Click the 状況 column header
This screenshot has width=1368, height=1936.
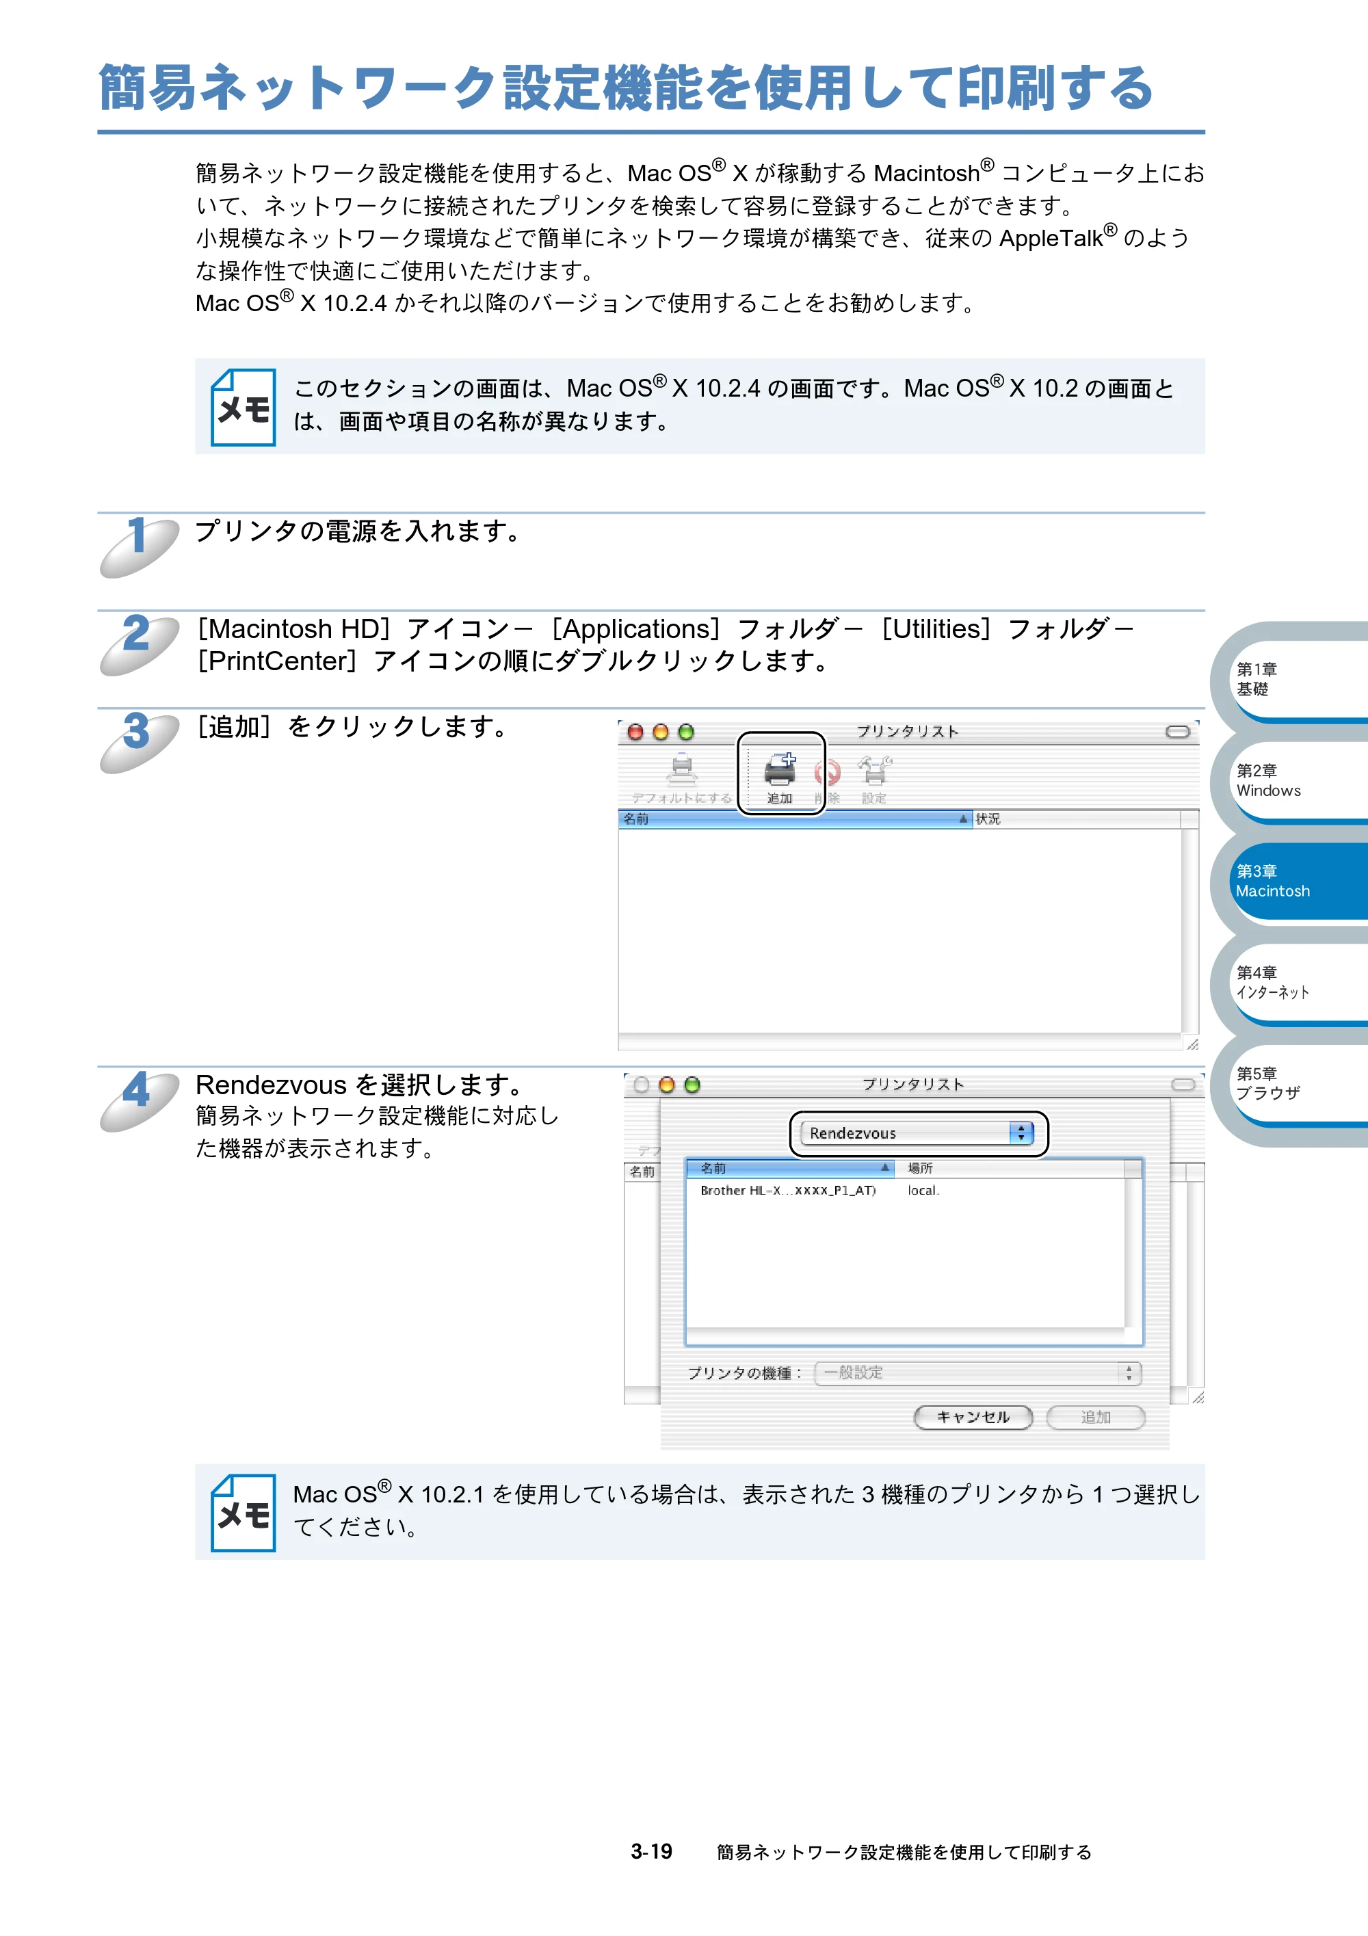[1077, 819]
